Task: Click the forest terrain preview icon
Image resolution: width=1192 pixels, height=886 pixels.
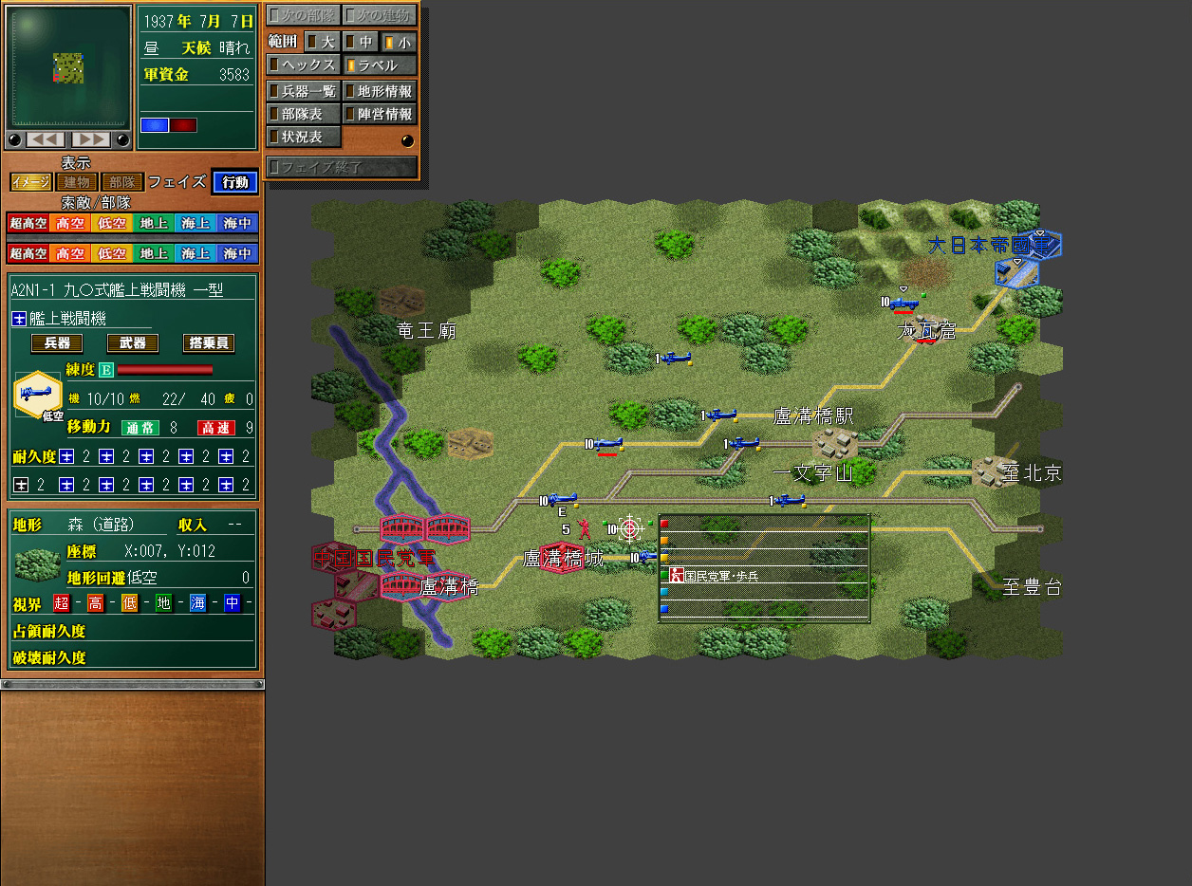Action: click(37, 563)
